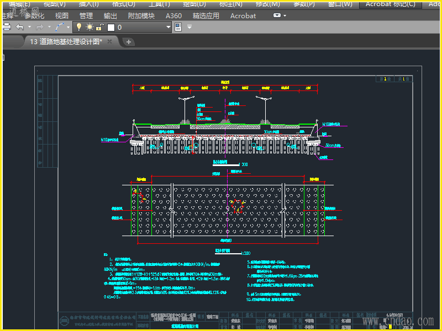This screenshot has width=442, height=331.
Task: Close the 13 道路地基处理设计图 tab
Action: pyautogui.click(x=110, y=42)
